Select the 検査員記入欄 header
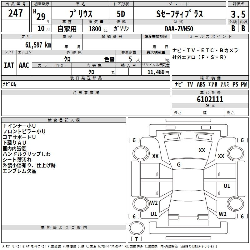Viewport: 250px width, 250px height. click(x=64, y=120)
